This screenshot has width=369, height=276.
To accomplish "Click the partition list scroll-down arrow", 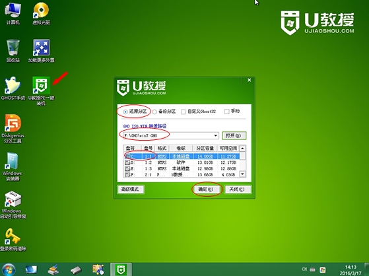I will click(x=242, y=174).
